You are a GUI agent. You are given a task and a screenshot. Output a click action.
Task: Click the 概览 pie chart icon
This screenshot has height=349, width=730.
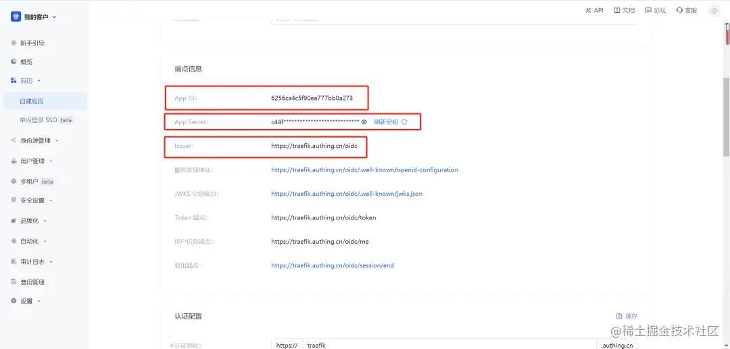coord(14,61)
